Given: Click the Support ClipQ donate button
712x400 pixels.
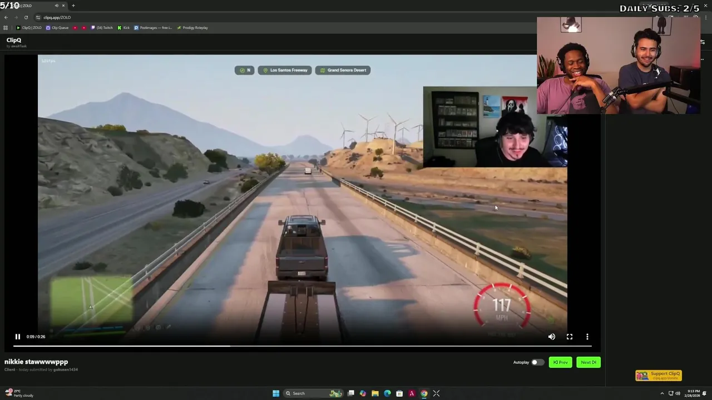Looking at the screenshot, I should (659, 376).
